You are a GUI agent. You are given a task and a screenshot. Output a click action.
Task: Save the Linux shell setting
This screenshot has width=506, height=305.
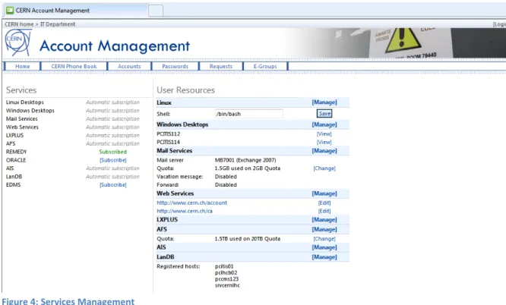click(x=324, y=114)
